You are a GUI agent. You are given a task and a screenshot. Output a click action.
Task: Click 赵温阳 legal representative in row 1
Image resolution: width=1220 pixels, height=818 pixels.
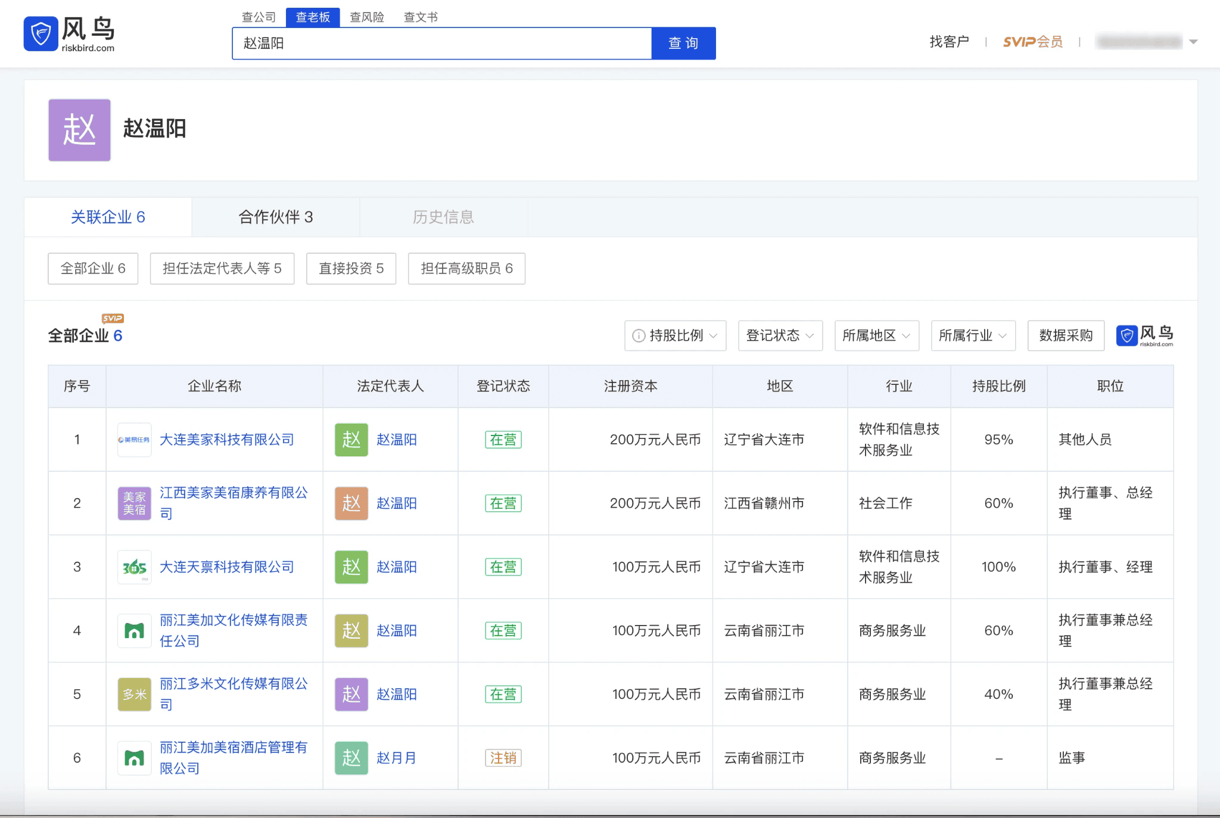tap(397, 440)
